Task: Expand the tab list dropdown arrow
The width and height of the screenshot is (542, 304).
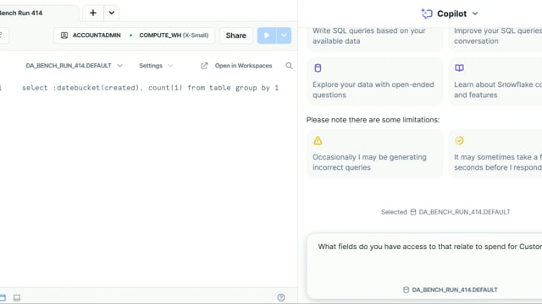Action: tap(111, 14)
